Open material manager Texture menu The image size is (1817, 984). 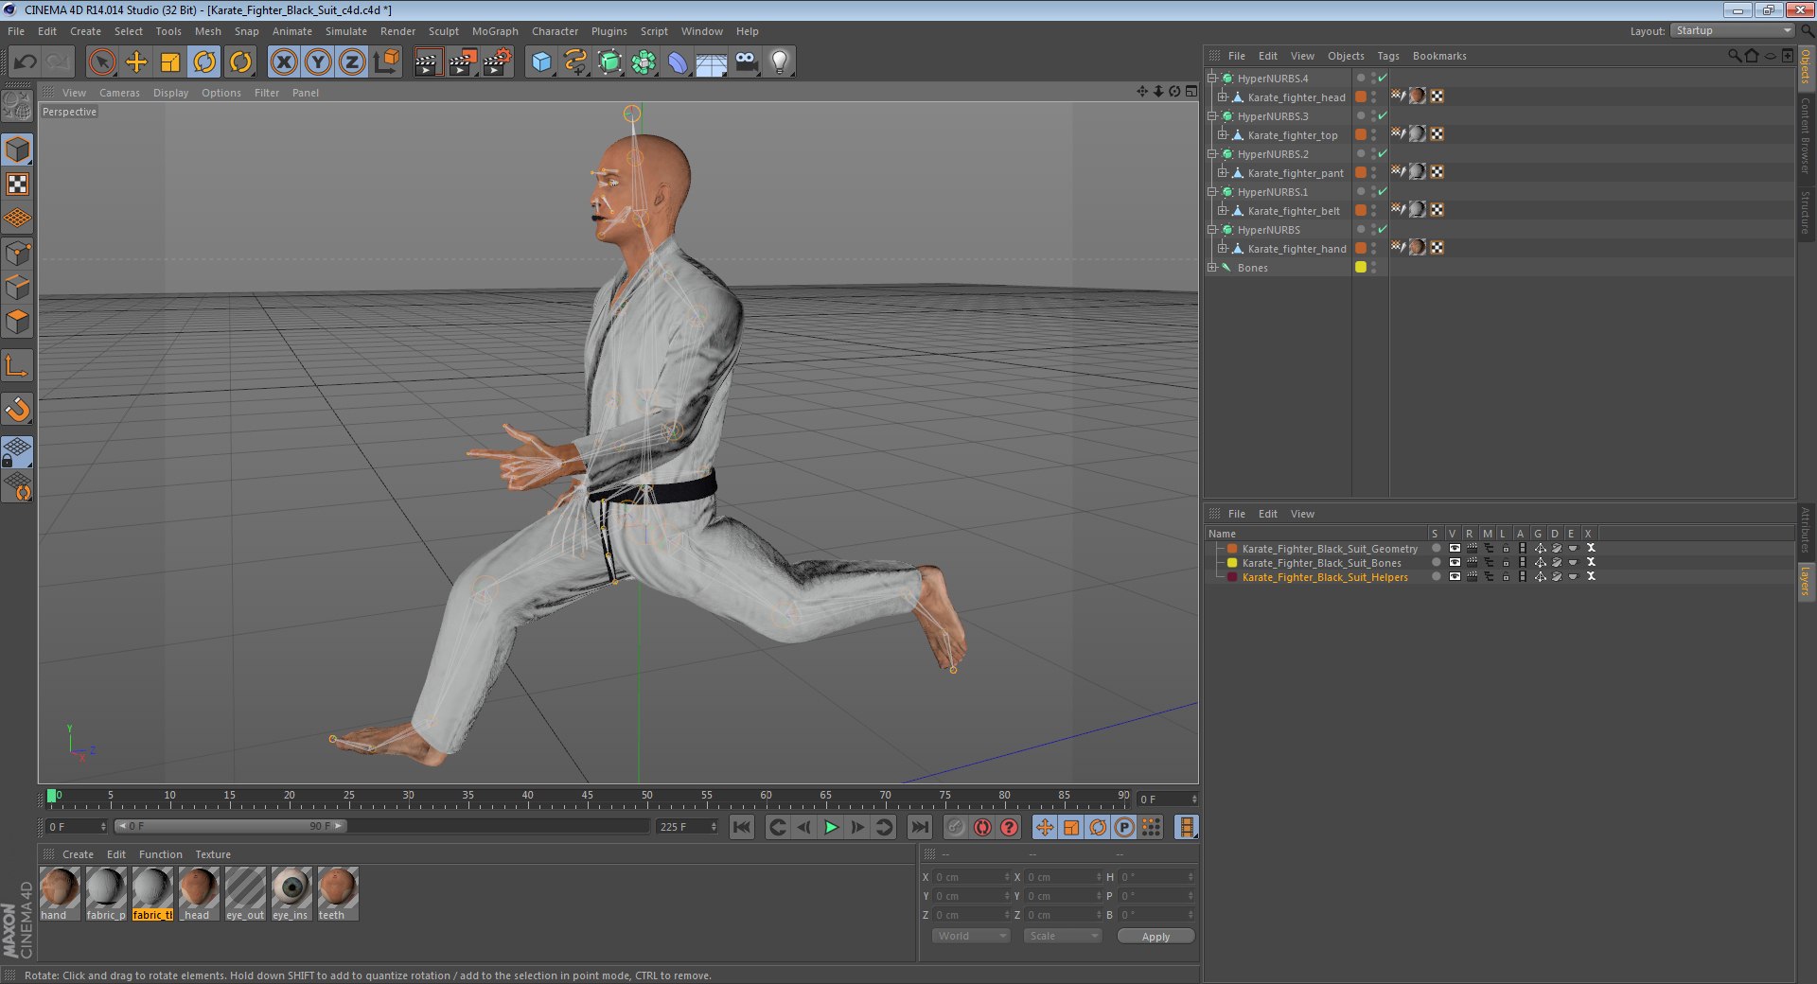pyautogui.click(x=213, y=854)
